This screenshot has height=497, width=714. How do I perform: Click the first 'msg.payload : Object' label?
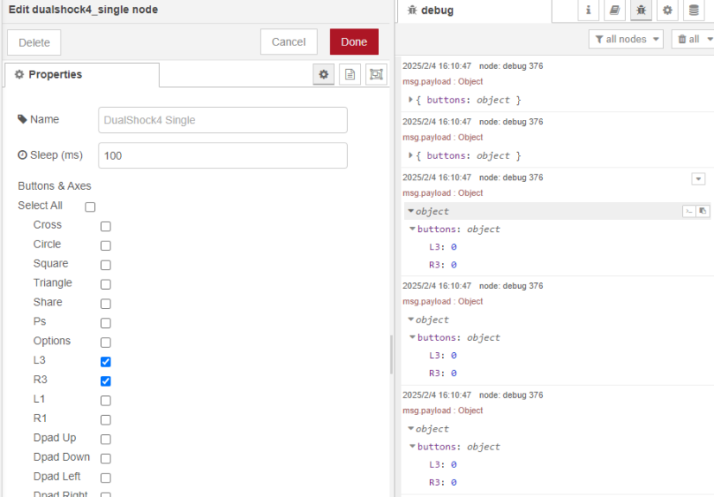(x=443, y=81)
